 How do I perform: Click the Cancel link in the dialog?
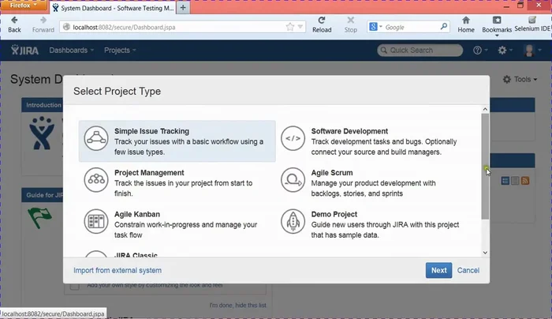point(468,270)
